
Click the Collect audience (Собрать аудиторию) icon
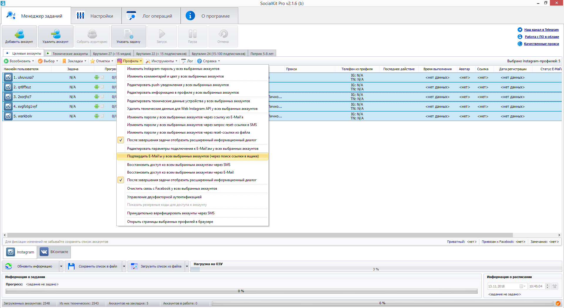click(x=92, y=34)
